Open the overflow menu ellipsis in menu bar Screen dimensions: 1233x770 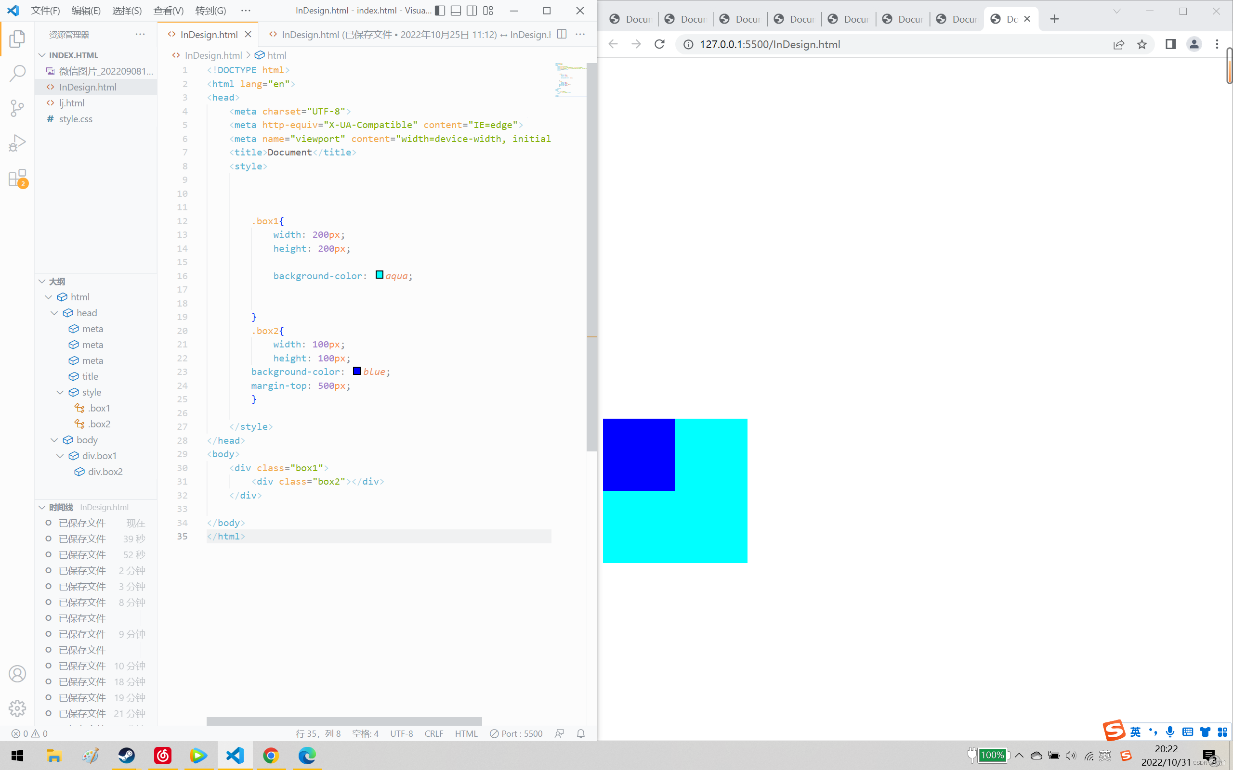[246, 11]
